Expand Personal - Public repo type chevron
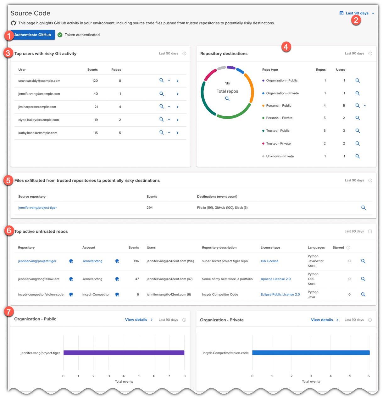 [365, 106]
